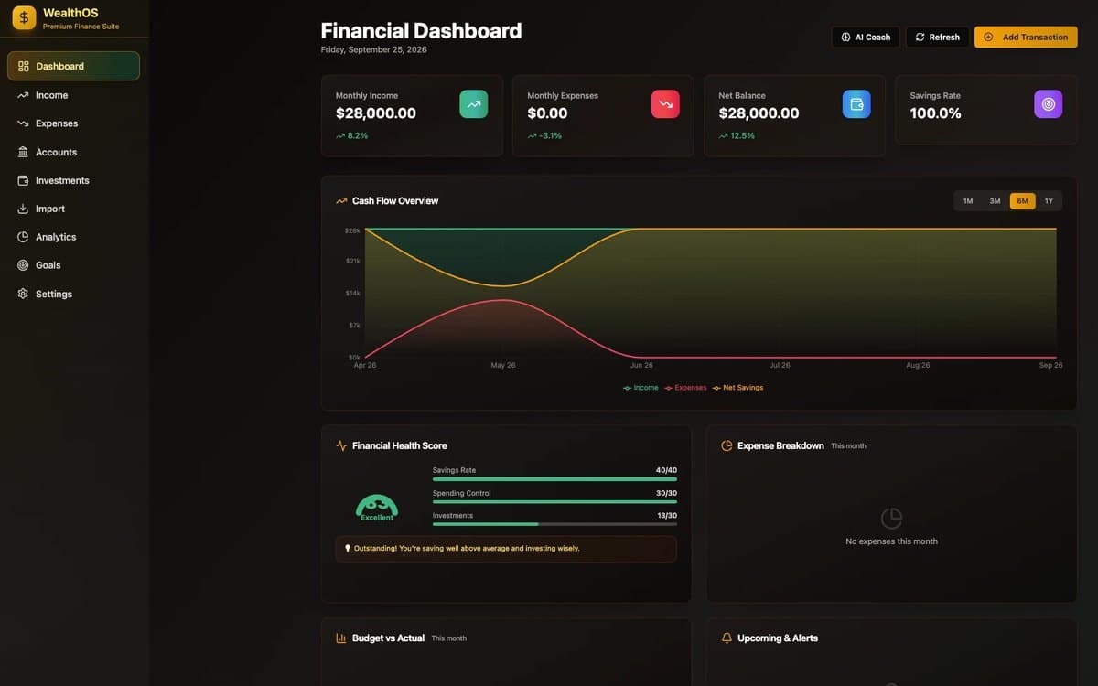Viewport: 1098px width, 686px height.
Task: Click the Investments 13/30 progress bar
Action: click(554, 524)
